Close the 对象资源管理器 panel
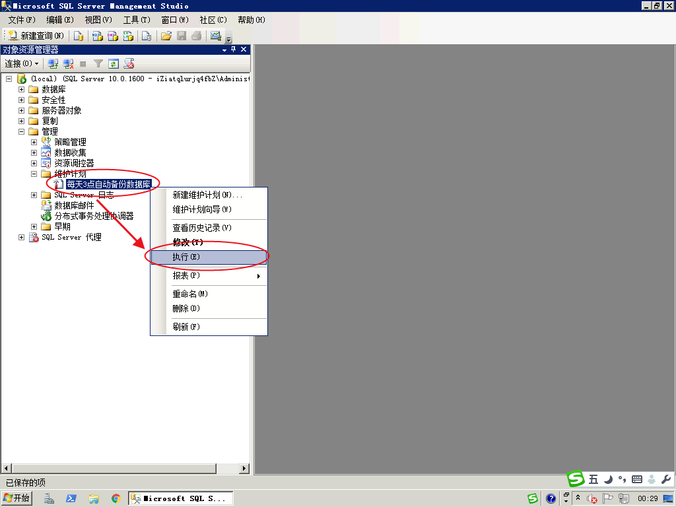The width and height of the screenshot is (676, 507). pos(244,49)
